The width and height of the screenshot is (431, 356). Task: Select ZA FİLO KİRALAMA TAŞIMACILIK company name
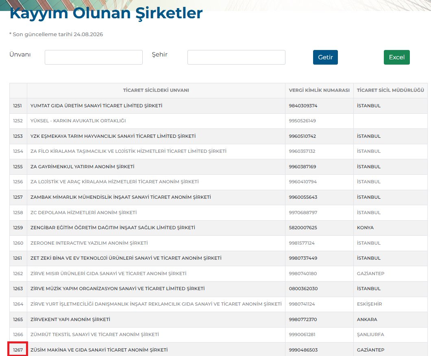coord(128,151)
